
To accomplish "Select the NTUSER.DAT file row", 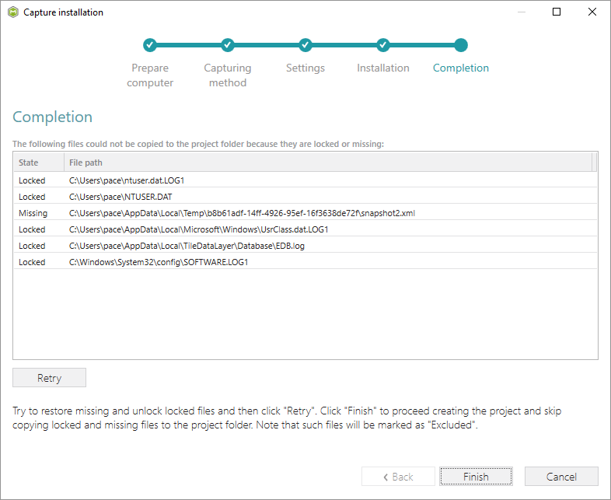I will (x=305, y=197).
